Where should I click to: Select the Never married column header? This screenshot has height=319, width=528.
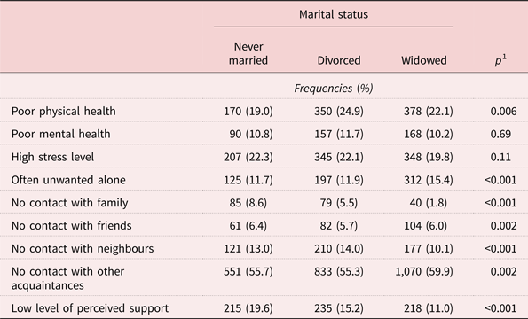pyautogui.click(x=248, y=53)
